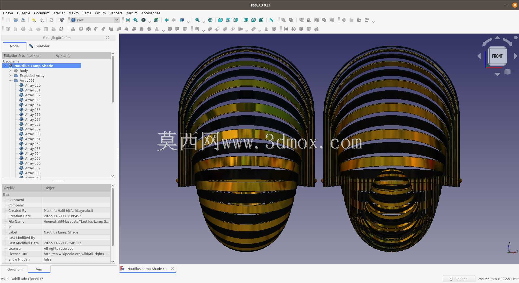Collapse the Array001 folder
The width and height of the screenshot is (519, 283).
click(x=10, y=80)
